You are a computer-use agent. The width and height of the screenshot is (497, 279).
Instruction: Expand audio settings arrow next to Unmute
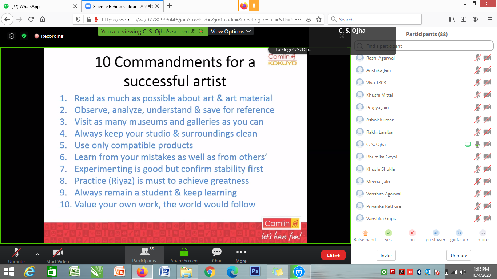click(x=37, y=254)
